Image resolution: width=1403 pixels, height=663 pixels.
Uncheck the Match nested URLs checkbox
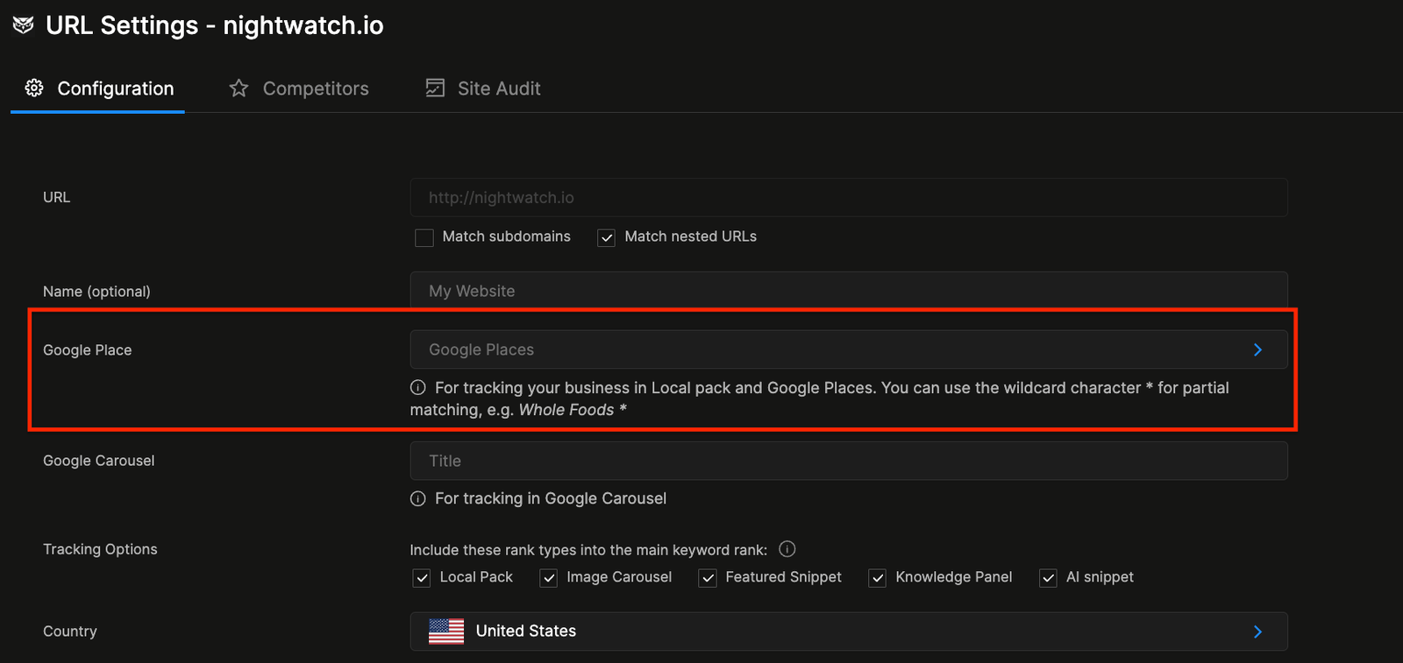pos(606,237)
